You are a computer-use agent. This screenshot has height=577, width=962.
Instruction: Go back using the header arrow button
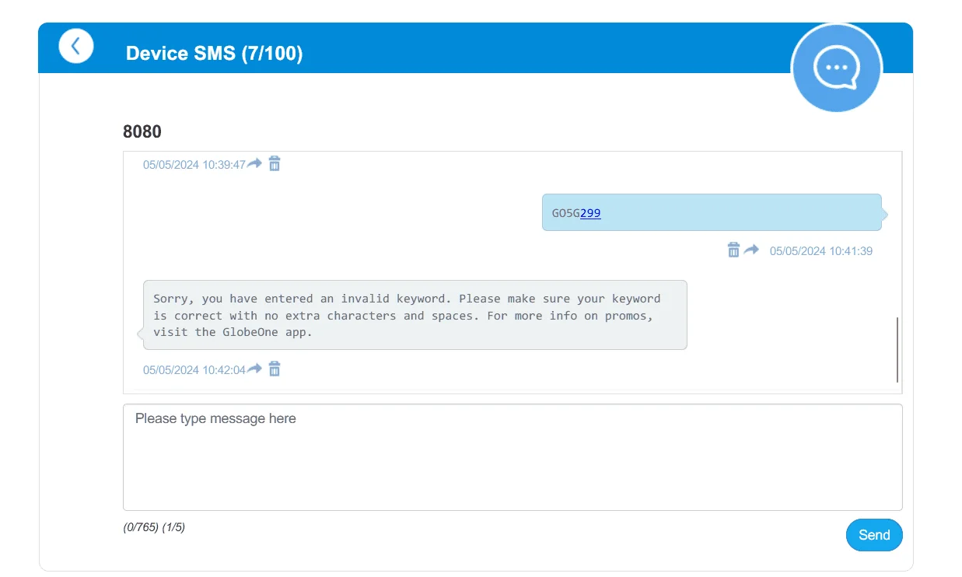[x=75, y=46]
